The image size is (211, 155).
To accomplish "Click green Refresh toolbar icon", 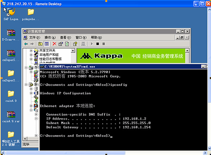I will click(x=67, y=44).
